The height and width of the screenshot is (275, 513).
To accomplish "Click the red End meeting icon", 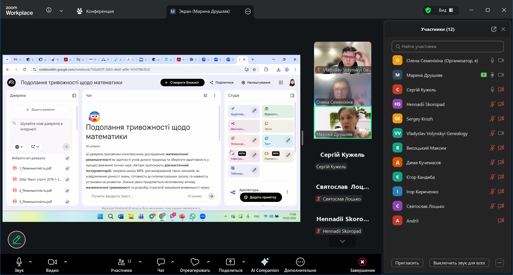I will 362,262.
